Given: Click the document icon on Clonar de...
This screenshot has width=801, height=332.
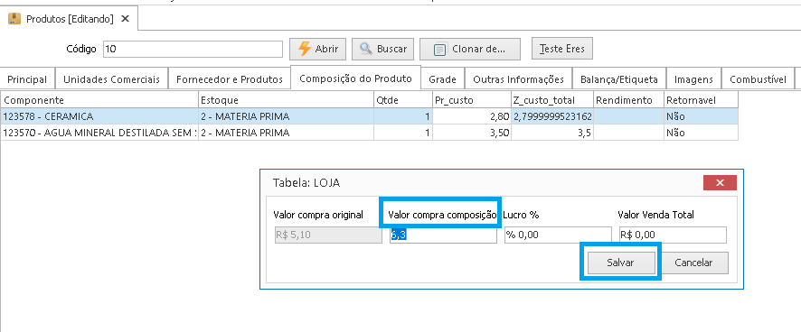Looking at the screenshot, I should pos(439,50).
